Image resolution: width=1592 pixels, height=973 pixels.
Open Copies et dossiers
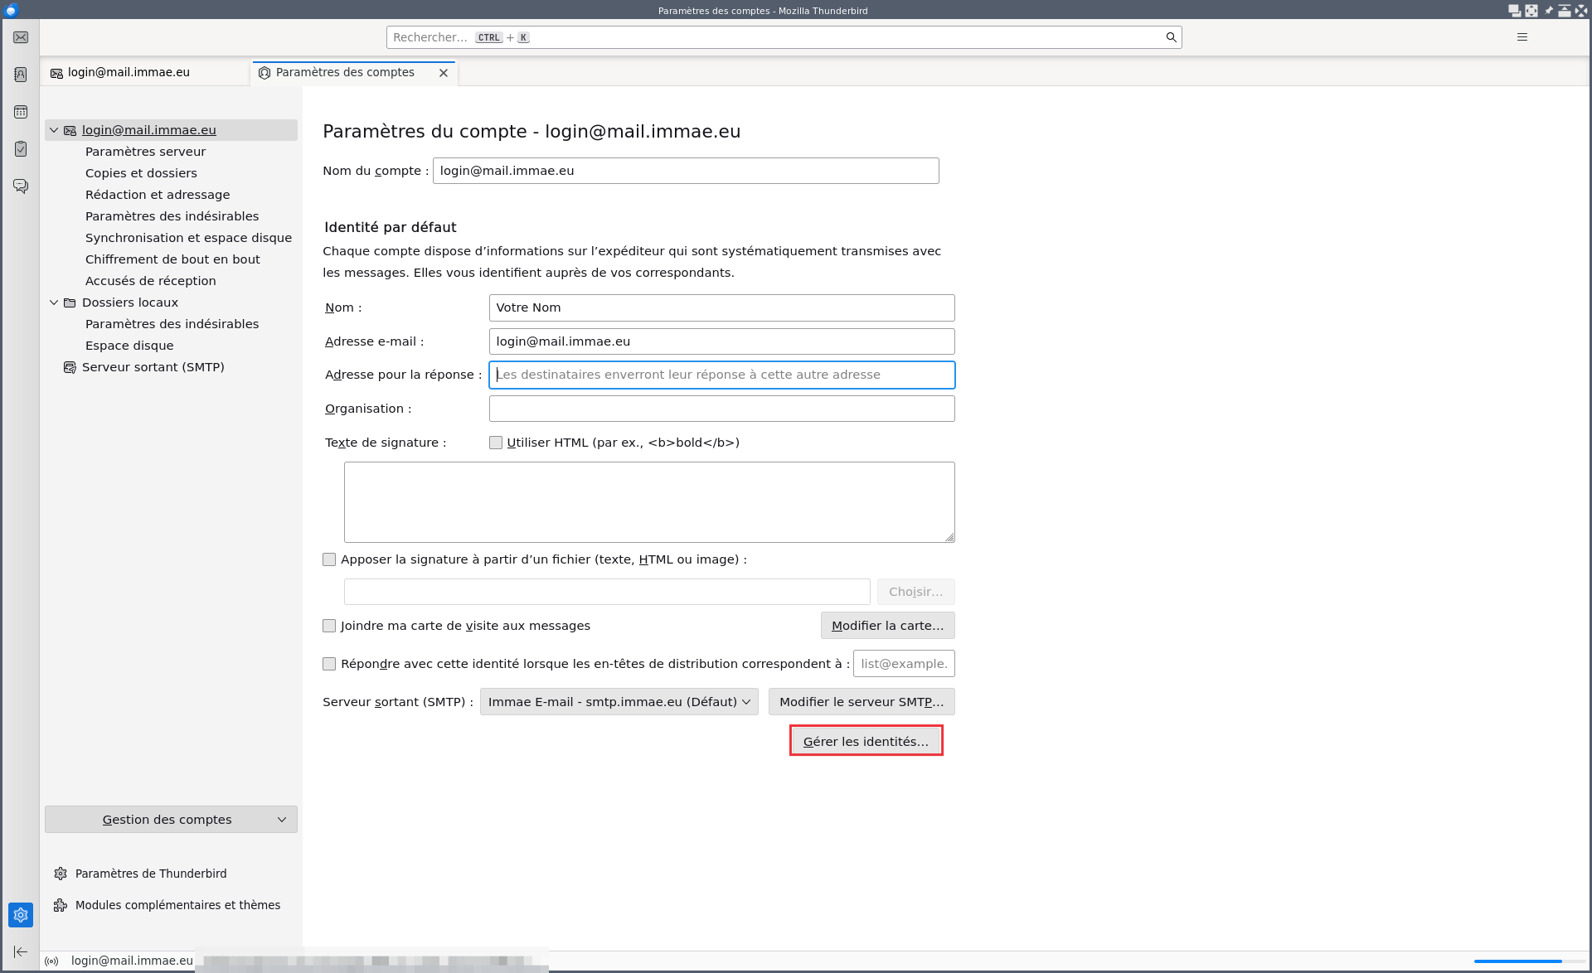pyautogui.click(x=141, y=173)
